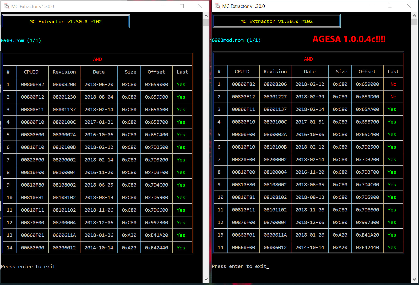This screenshot has height=285, width=419.
Task: Maximize the left MC Extractor window
Action: click(182, 6)
